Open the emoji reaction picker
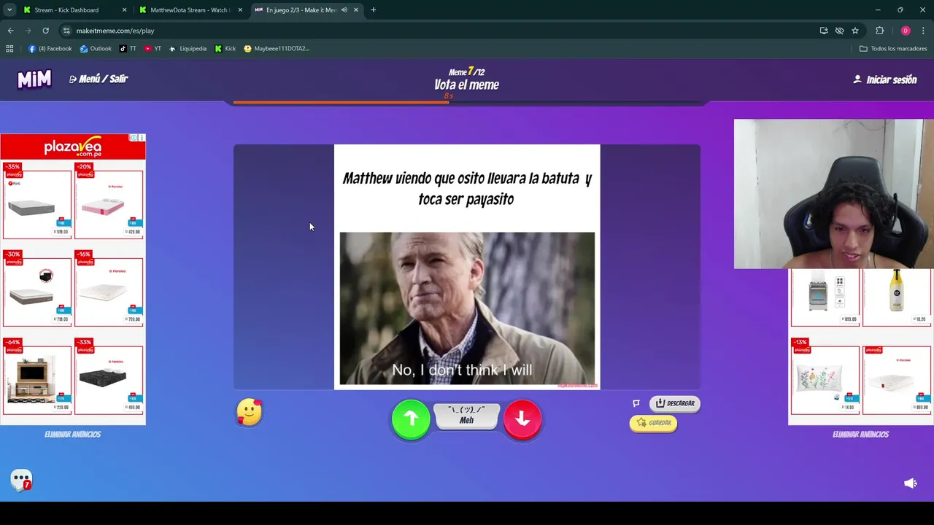Screen dimensions: 934x525 [250, 413]
